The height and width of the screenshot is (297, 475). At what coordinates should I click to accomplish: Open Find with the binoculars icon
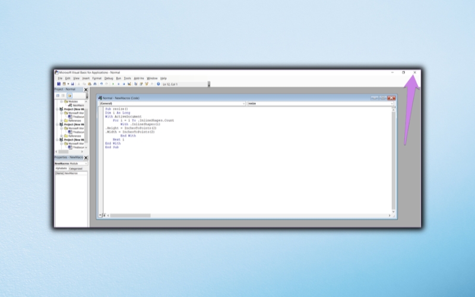[x=95, y=84]
